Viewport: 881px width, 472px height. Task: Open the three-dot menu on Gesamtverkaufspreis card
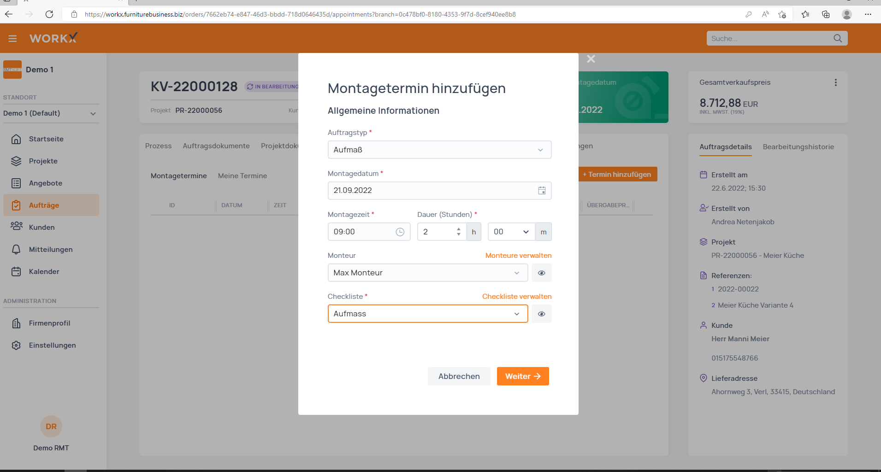[x=835, y=82]
